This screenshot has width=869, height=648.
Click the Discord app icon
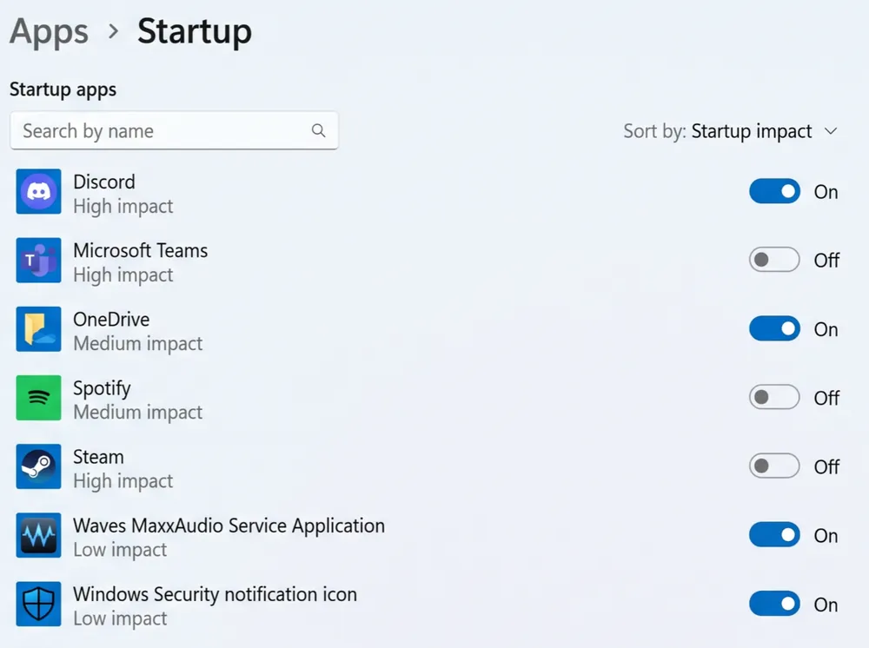(38, 192)
